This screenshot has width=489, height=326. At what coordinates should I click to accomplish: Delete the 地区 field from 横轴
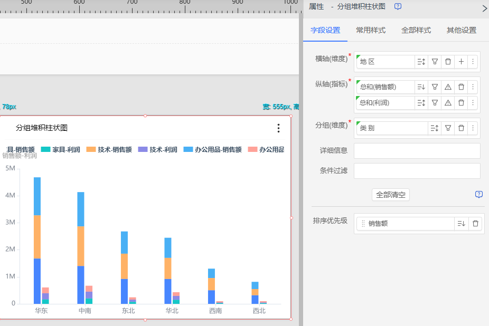[448, 62]
